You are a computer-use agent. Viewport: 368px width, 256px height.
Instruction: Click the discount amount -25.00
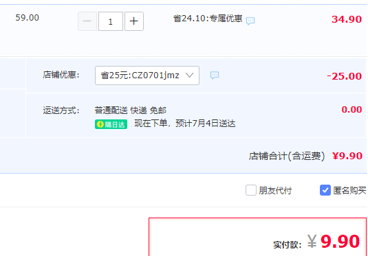tap(344, 76)
